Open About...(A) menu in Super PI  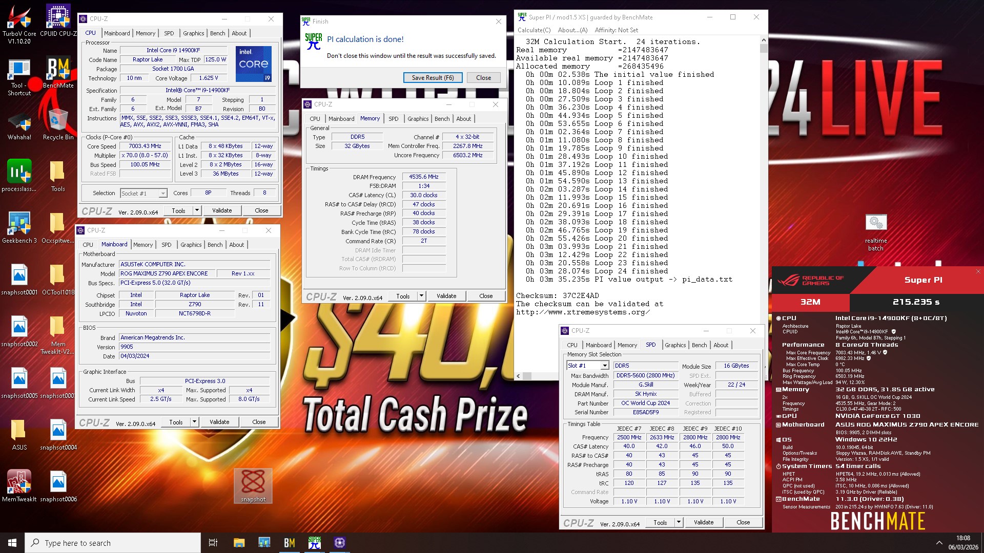pyautogui.click(x=572, y=30)
